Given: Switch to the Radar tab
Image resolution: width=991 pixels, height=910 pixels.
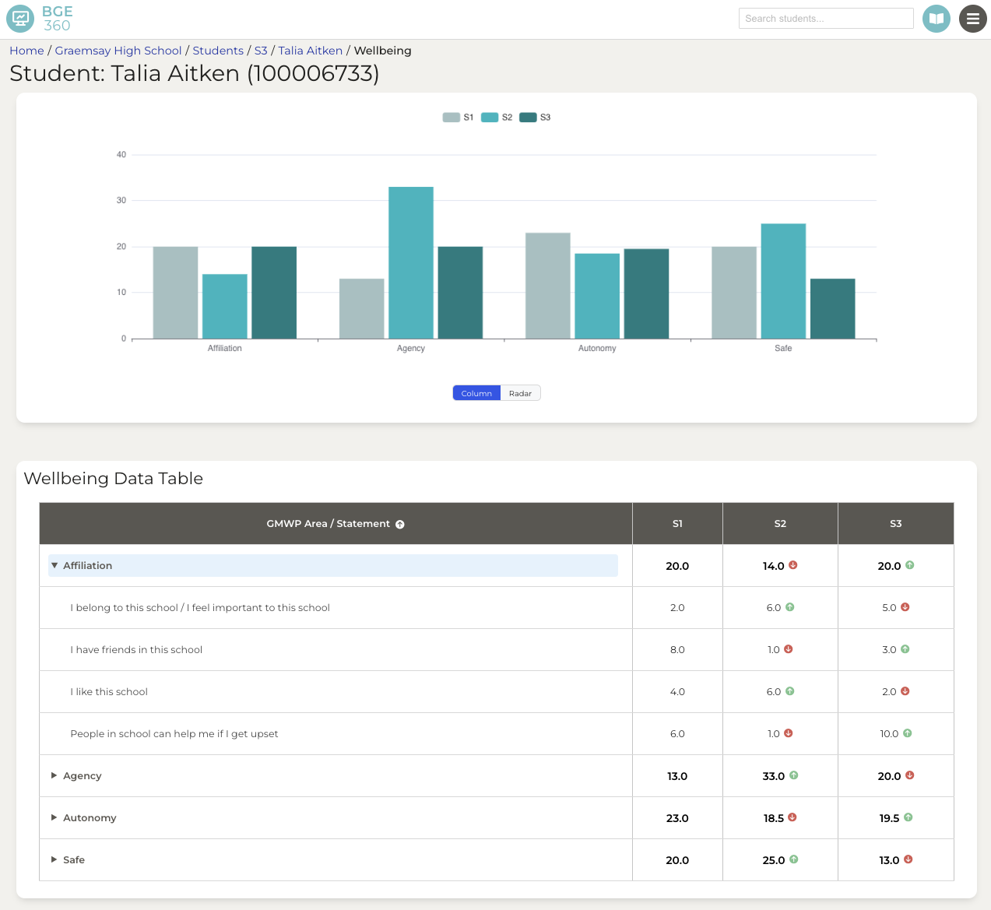Looking at the screenshot, I should tap(520, 393).
